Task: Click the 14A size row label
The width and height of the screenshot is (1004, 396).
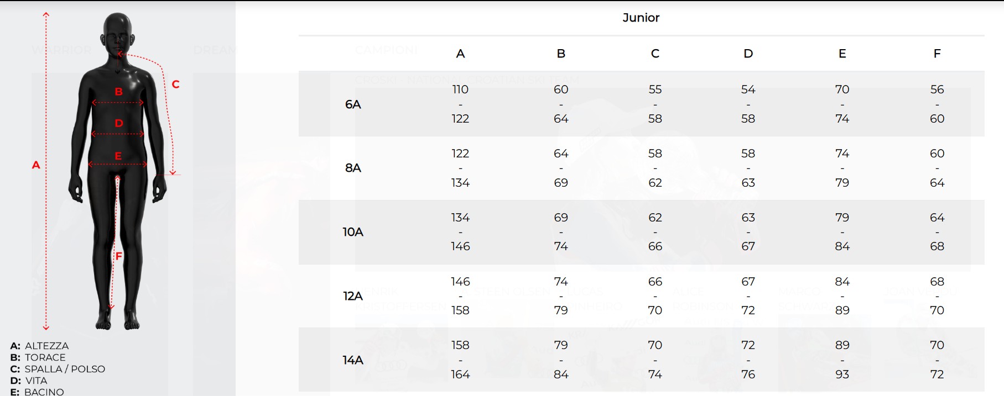Action: (353, 360)
